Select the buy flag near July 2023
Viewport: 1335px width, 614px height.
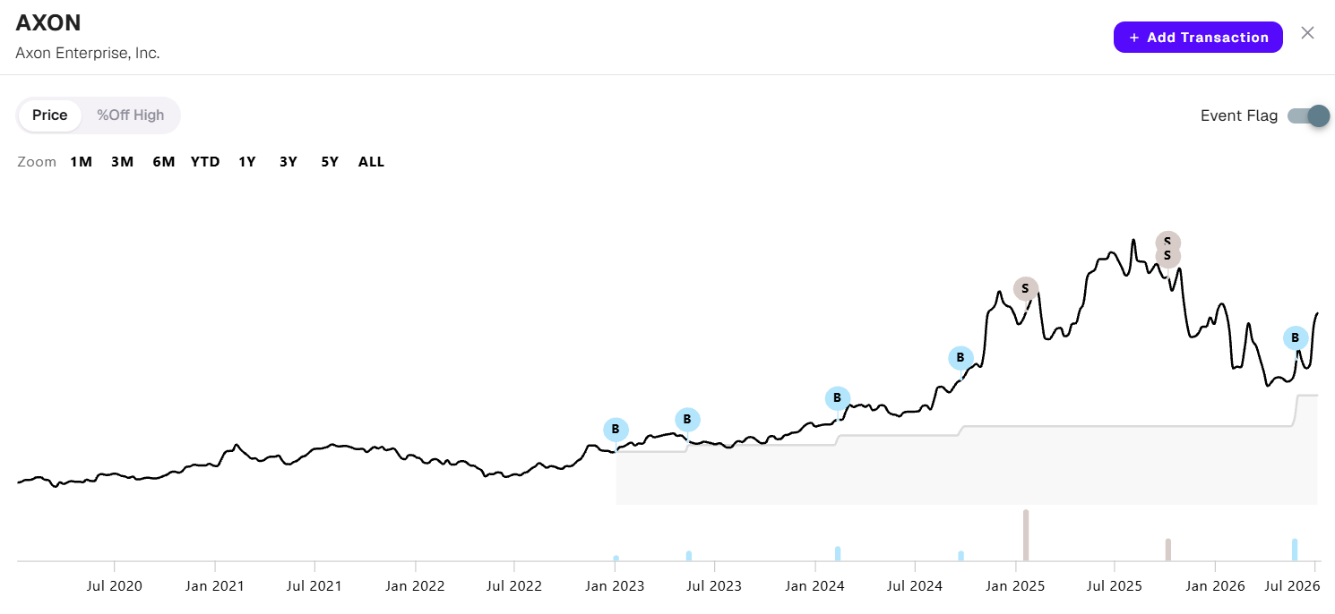[x=687, y=419]
